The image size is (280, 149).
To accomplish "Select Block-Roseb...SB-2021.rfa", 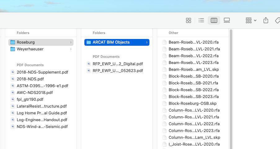I will coord(193,83).
